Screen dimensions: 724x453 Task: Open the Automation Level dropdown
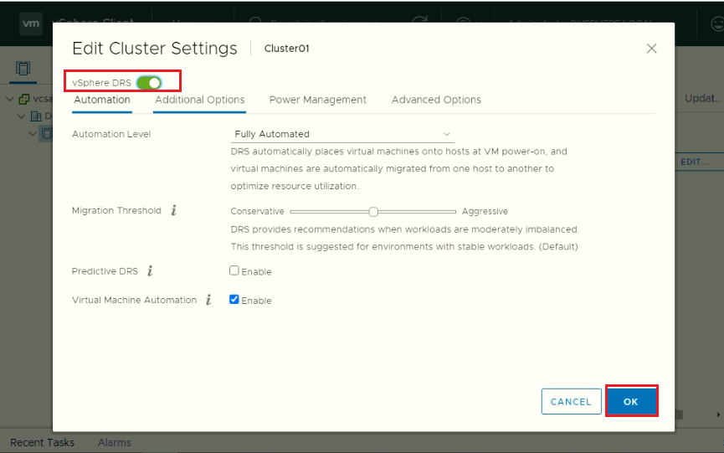(342, 134)
